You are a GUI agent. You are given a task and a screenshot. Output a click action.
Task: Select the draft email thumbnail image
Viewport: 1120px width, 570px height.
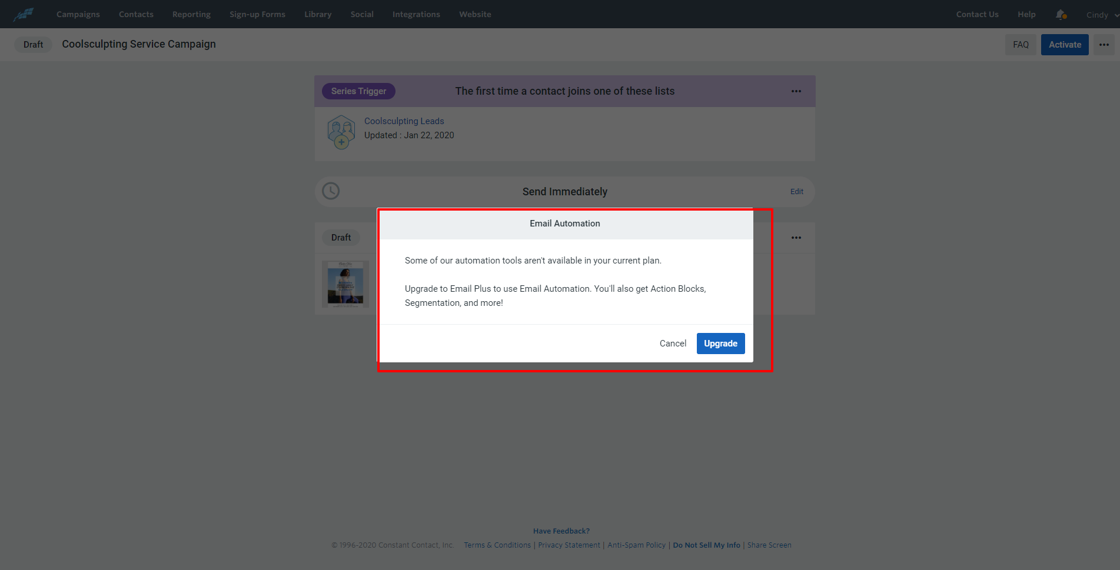tap(345, 284)
